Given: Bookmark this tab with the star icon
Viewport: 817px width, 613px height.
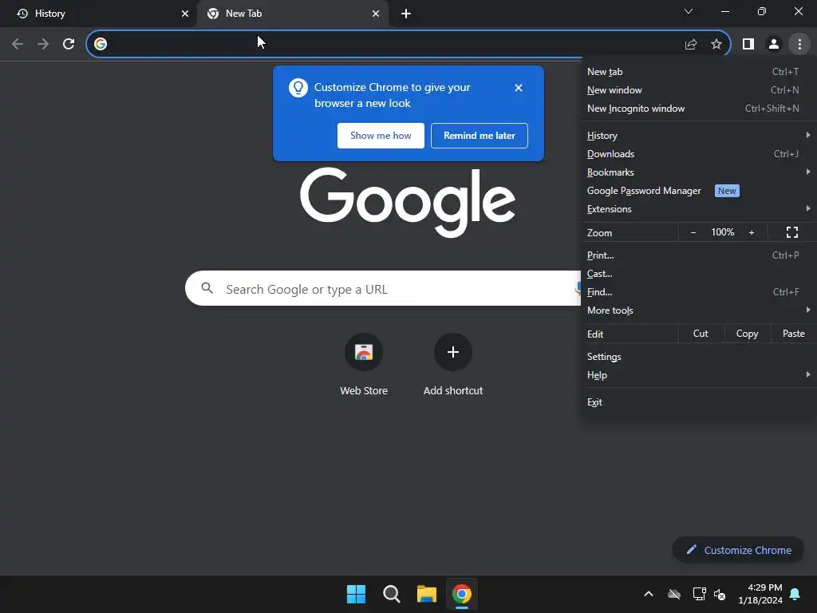Looking at the screenshot, I should tap(716, 45).
